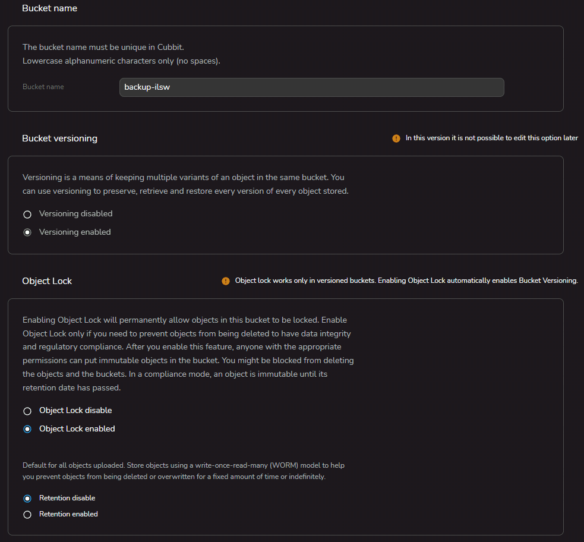Click the paragraph explaining Enabling Object Lock

pos(188,353)
